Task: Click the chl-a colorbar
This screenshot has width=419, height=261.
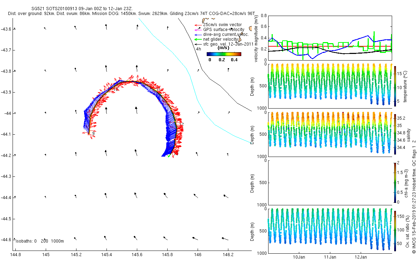Action: 395,182
